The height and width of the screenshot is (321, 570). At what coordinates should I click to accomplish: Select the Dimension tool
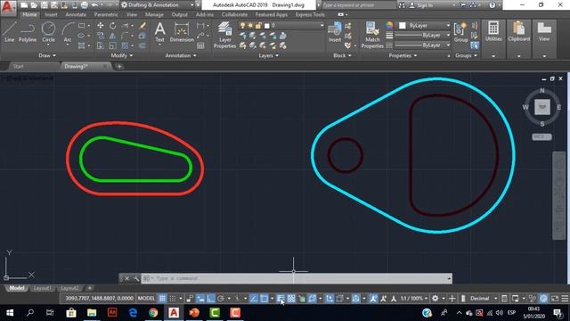pos(182,32)
